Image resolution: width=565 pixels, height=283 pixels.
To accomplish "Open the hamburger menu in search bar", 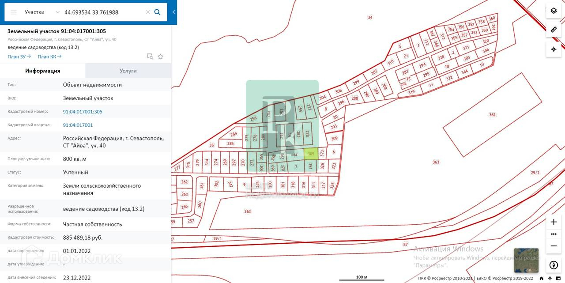I will (14, 12).
